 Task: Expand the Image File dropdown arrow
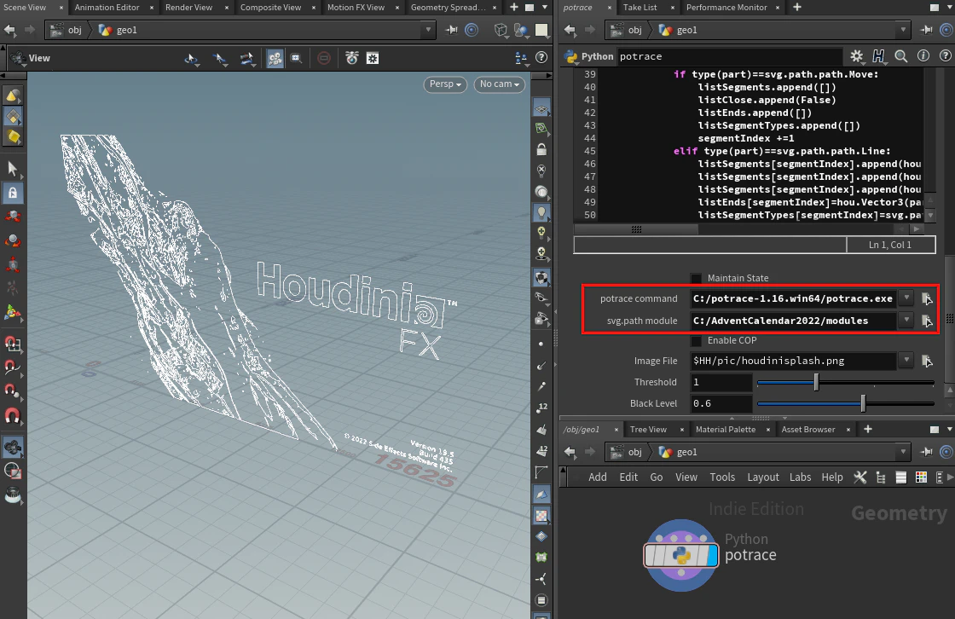906,360
